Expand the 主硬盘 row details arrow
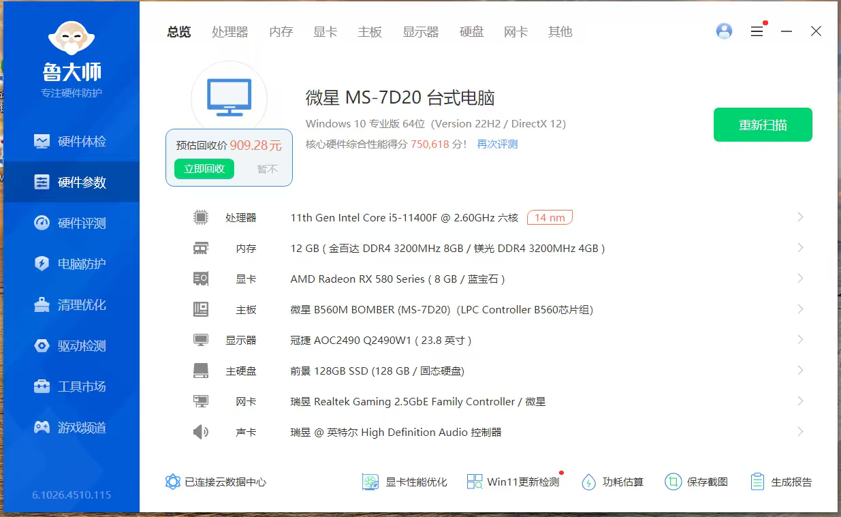 800,371
